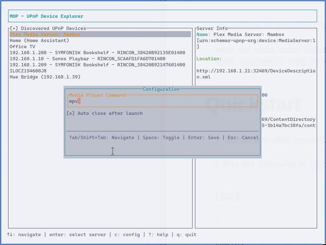Select the Office TV device
Screen dimensions: 326x245
(22, 46)
